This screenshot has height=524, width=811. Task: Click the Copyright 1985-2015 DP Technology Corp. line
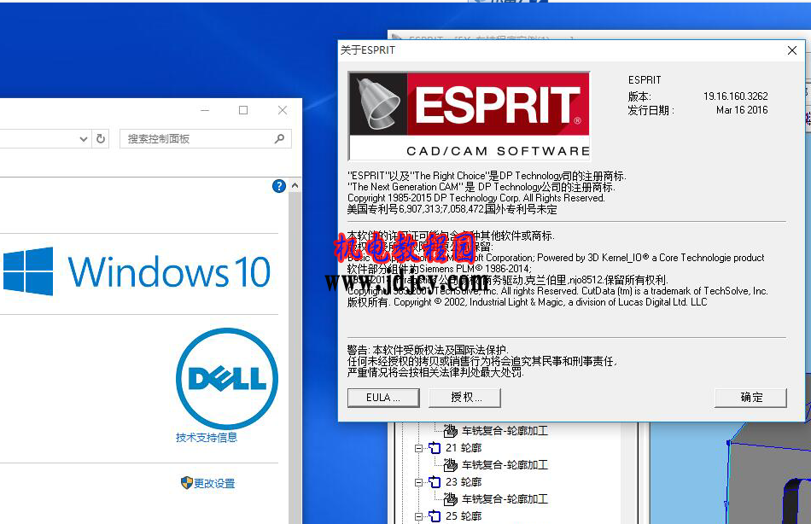point(476,198)
